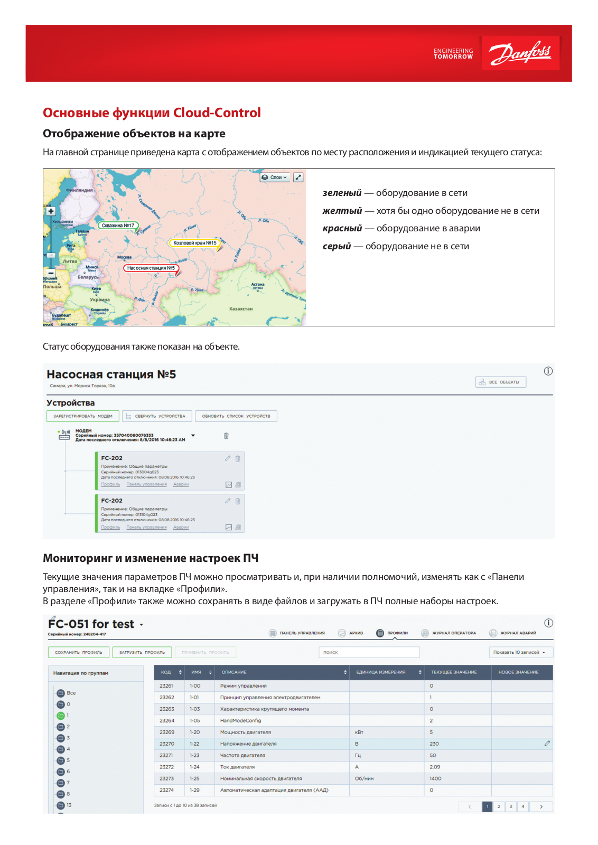Click the next page arrow

[541, 806]
